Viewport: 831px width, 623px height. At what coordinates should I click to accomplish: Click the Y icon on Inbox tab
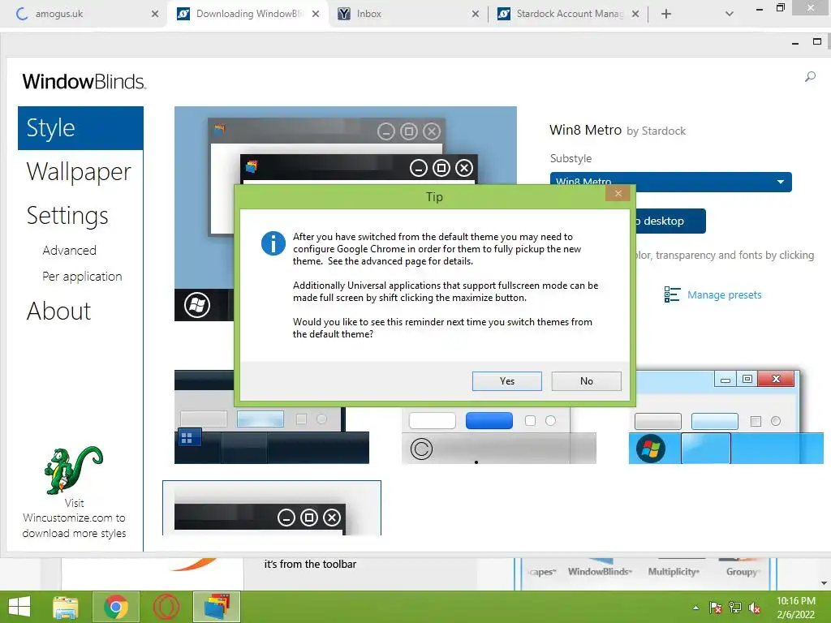344,14
